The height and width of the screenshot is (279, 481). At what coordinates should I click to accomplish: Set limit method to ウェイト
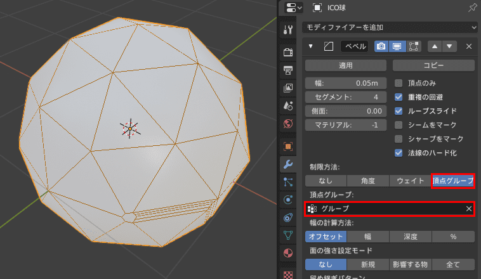411,181
